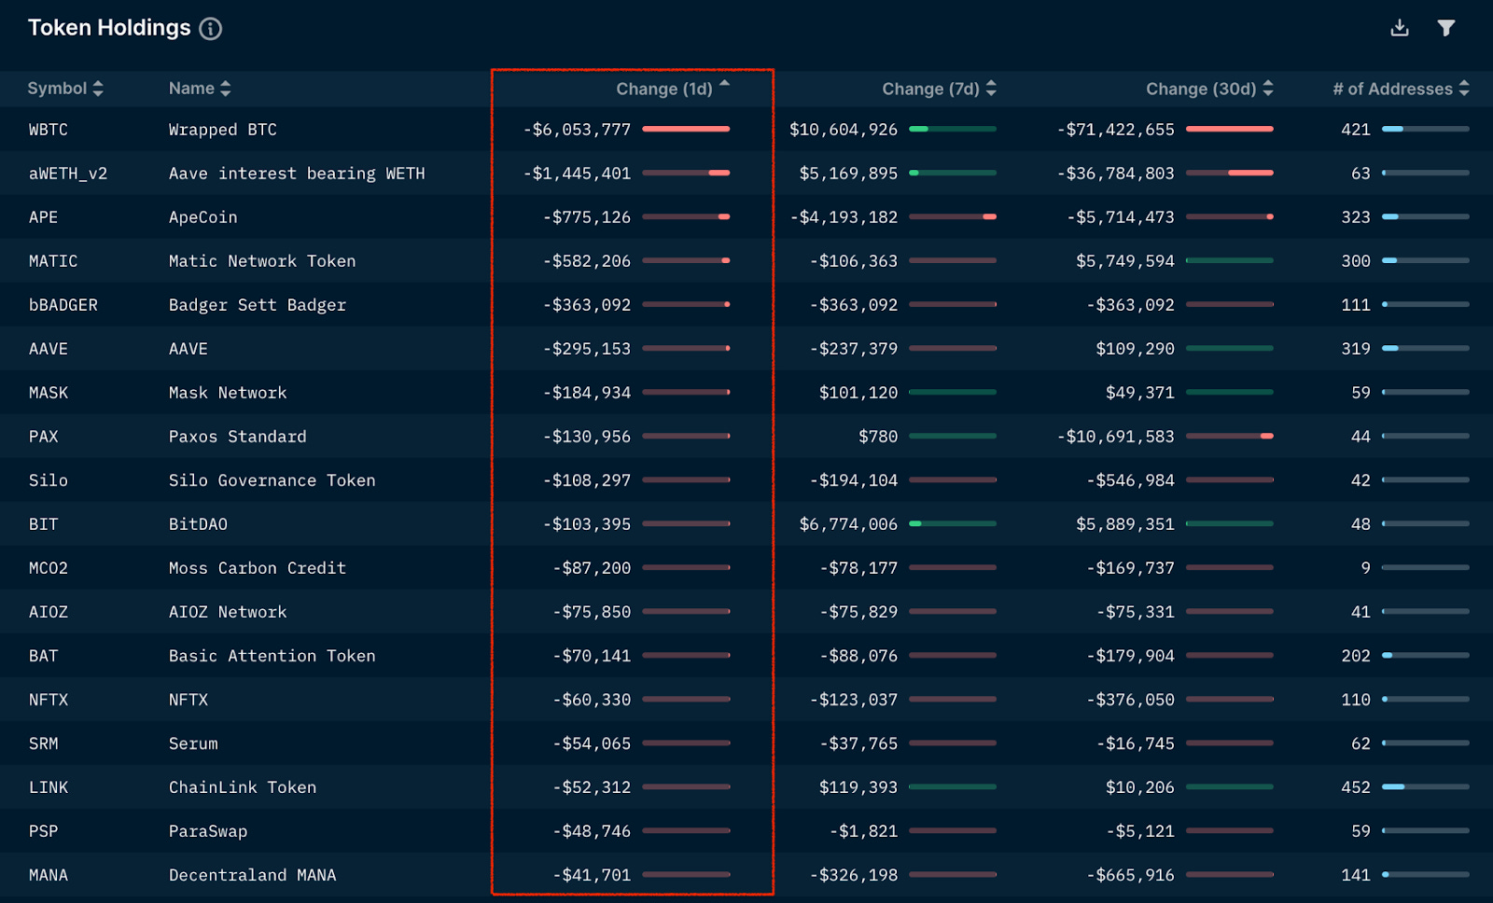This screenshot has height=903, width=1493.
Task: Select the ApeCoin name
Action: pyautogui.click(x=203, y=217)
